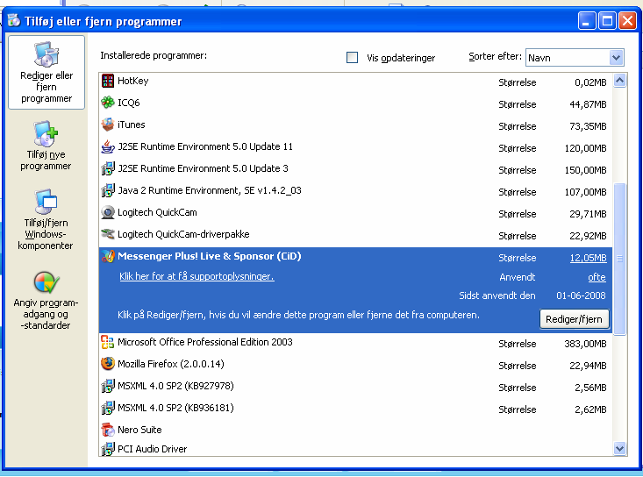Screen dimensions: 643x477
Task: Click the Logitech QuickCam-driverpakke icon
Action: [x=108, y=234]
